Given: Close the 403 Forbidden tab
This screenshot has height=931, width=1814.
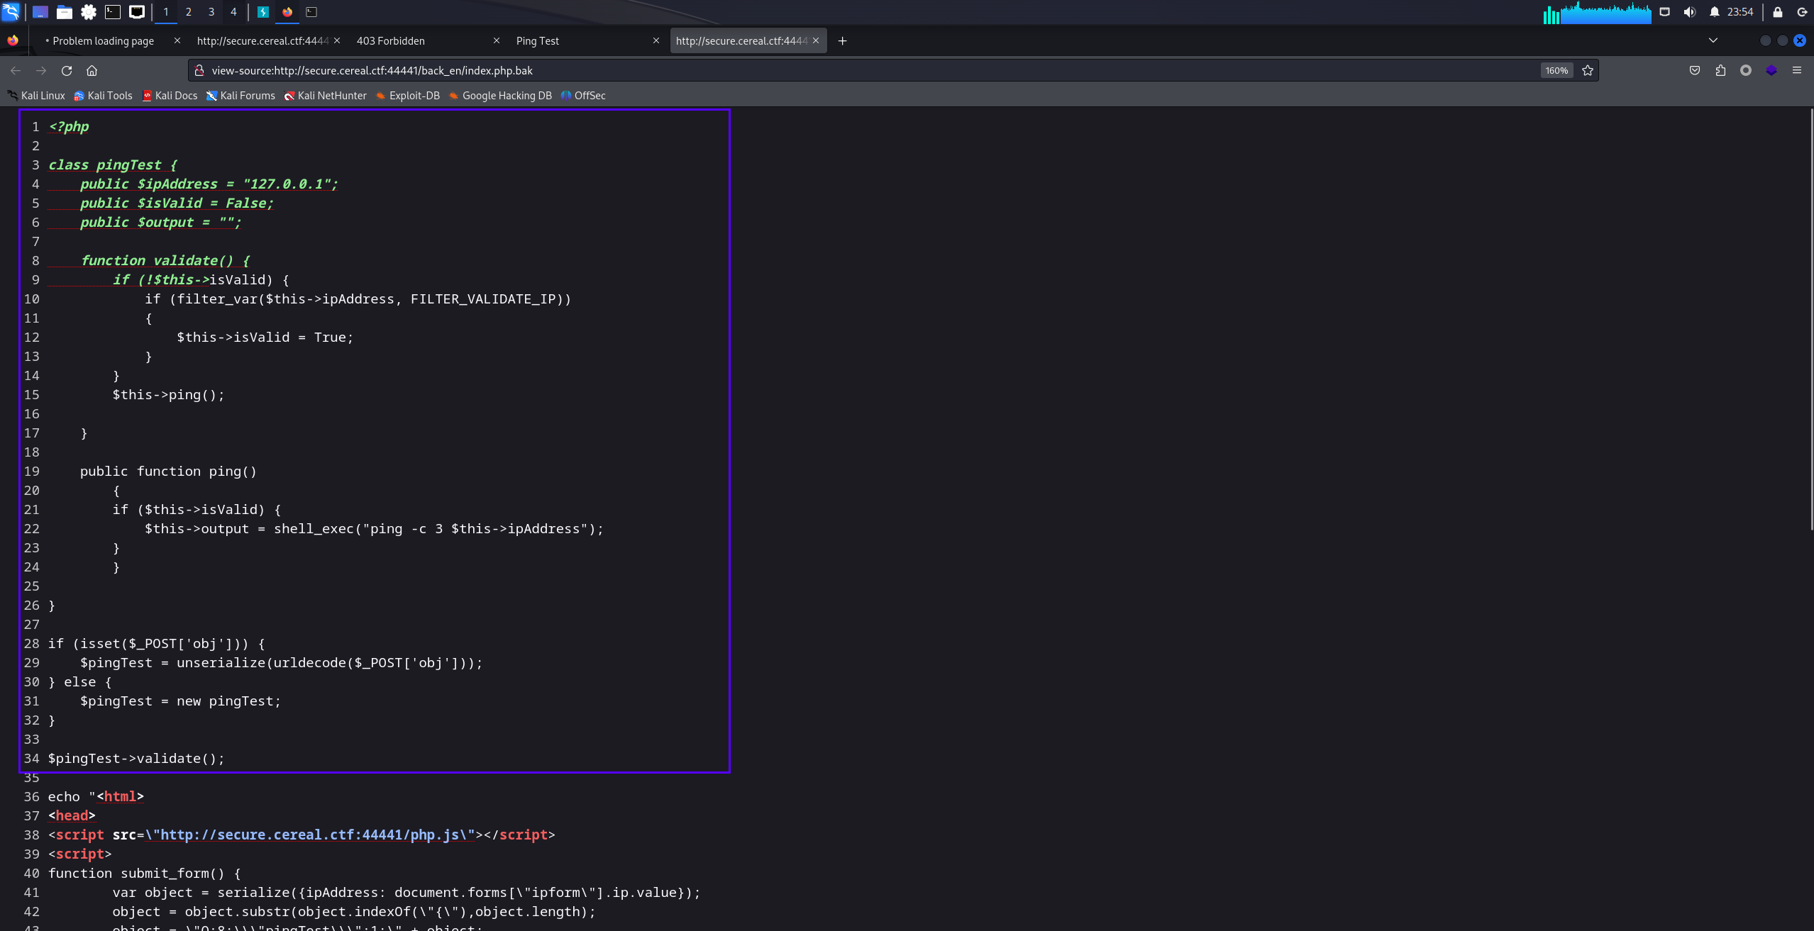Looking at the screenshot, I should pos(497,41).
